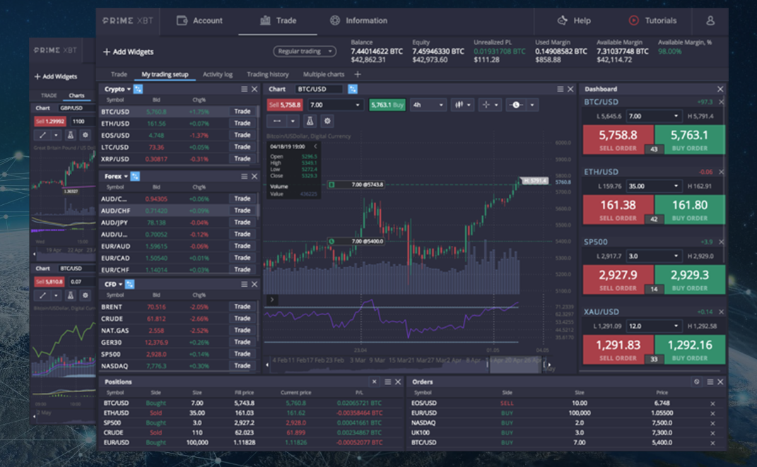The image size is (757, 467).
Task: Expand the Forex category dropdown
Action: click(126, 177)
